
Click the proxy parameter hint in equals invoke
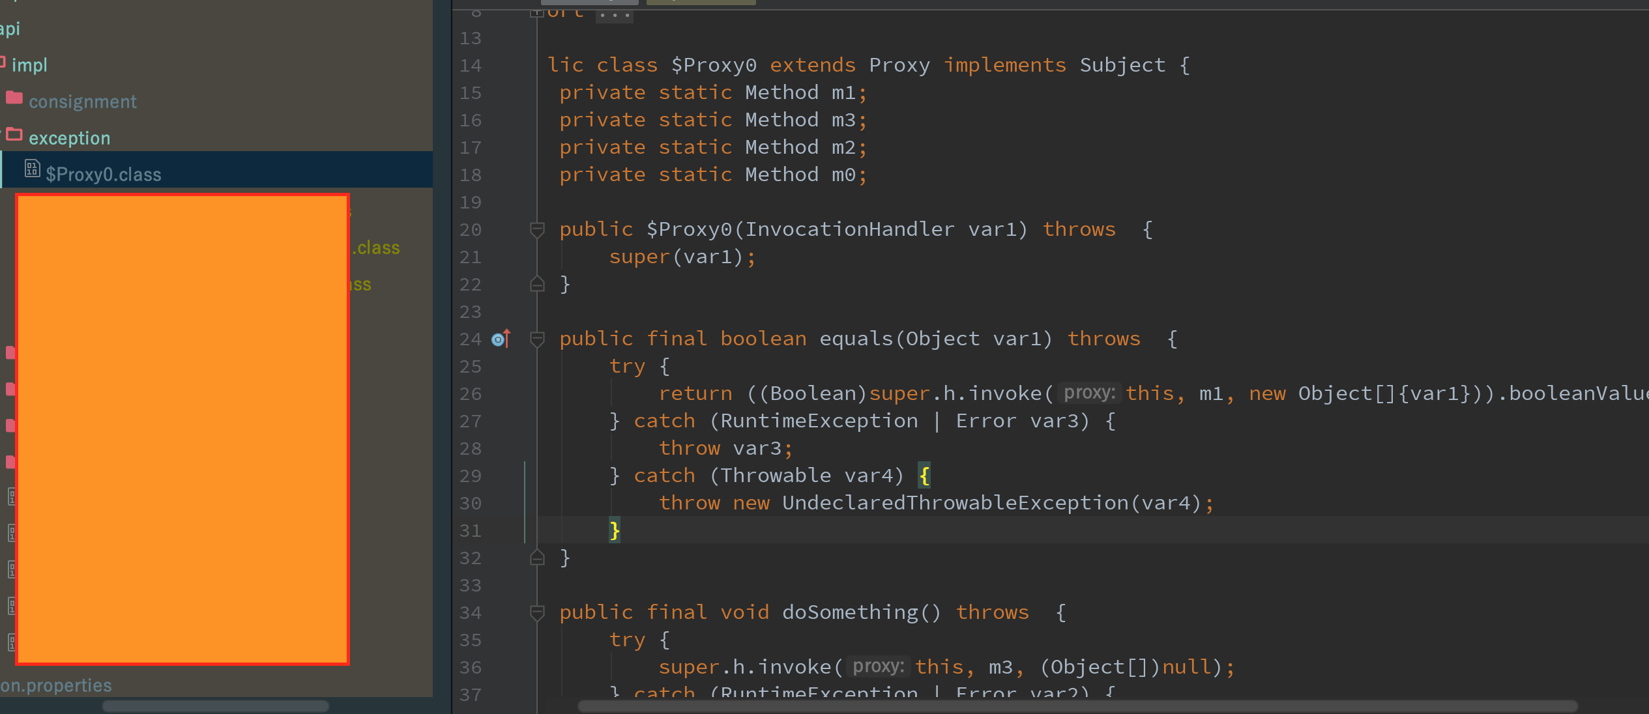point(1089,393)
